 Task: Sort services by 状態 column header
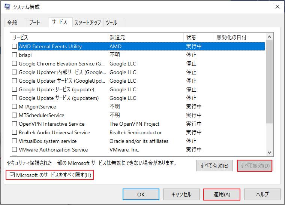199,37
